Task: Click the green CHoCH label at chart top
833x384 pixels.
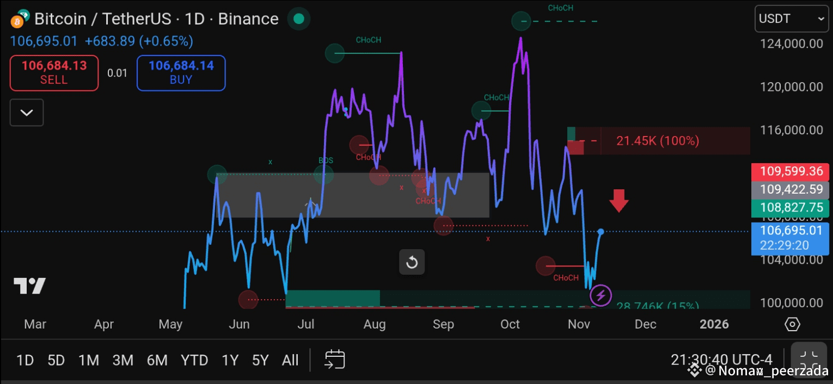Action: click(x=560, y=8)
